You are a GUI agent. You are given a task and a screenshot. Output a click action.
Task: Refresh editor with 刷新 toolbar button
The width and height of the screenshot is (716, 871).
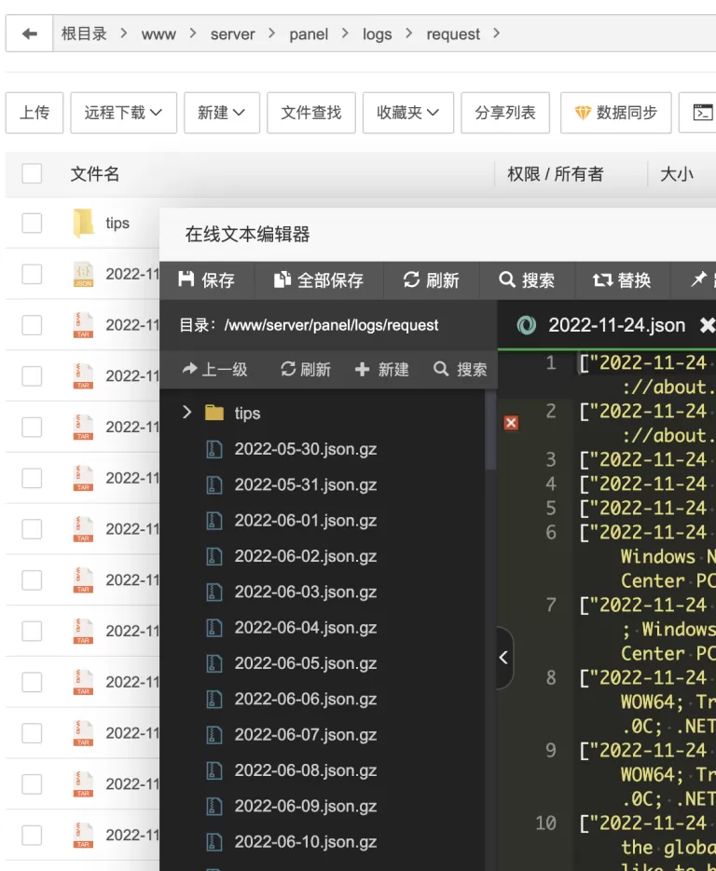click(x=432, y=280)
